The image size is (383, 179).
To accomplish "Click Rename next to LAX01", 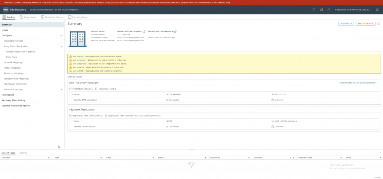I will point(177,94).
